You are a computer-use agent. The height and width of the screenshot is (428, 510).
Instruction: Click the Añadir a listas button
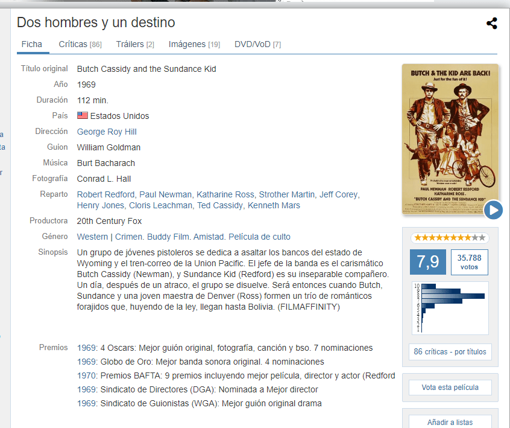point(450,422)
